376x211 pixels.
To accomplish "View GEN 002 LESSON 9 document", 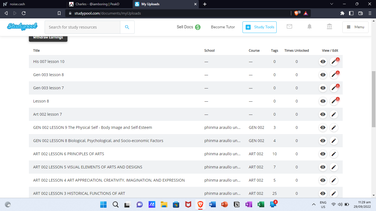I will pos(323,127).
